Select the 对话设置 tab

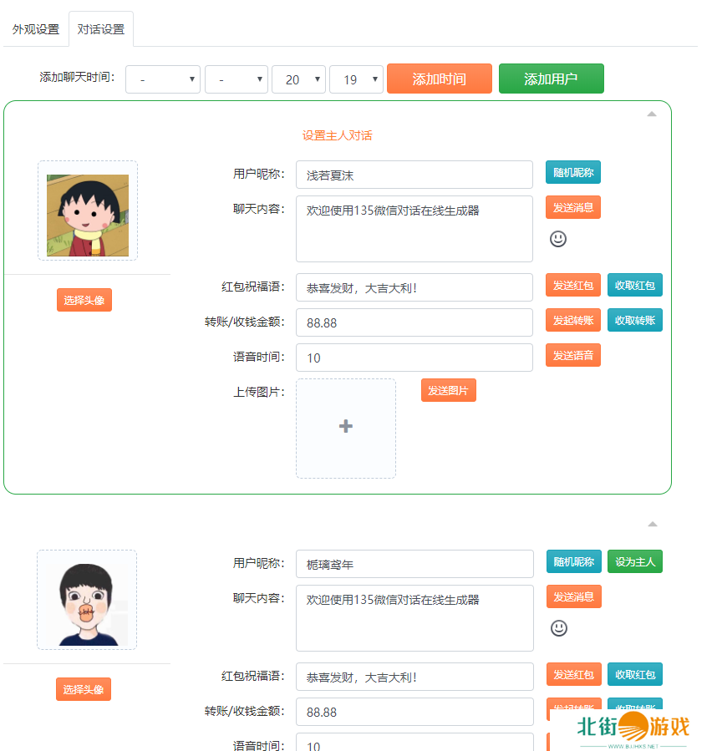coord(101,29)
